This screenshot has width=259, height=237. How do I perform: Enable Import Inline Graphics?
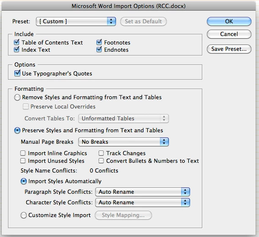(x=23, y=153)
